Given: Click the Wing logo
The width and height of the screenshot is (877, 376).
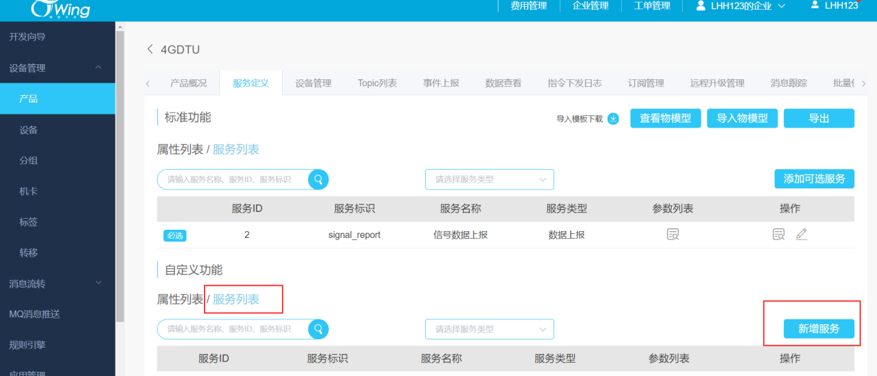Looking at the screenshot, I should (x=60, y=10).
